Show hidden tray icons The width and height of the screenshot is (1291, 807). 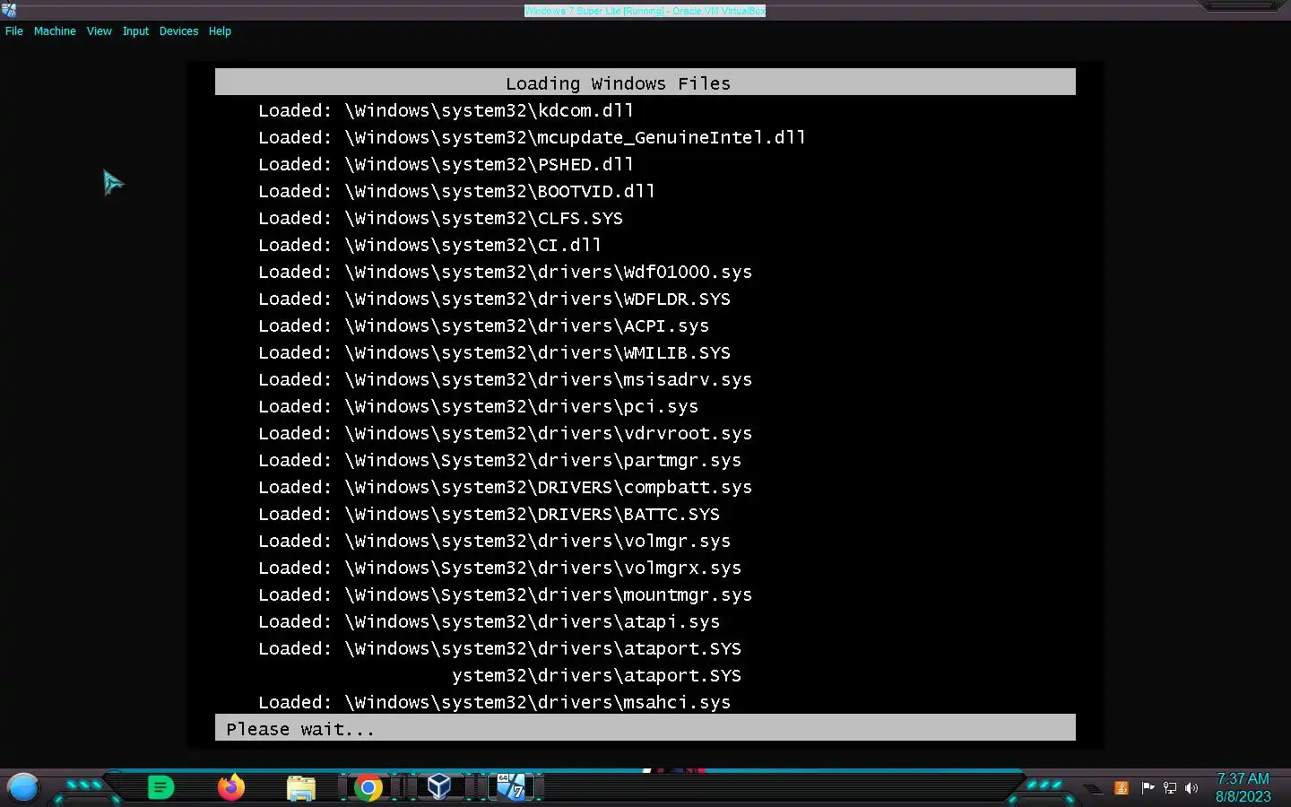[1092, 789]
